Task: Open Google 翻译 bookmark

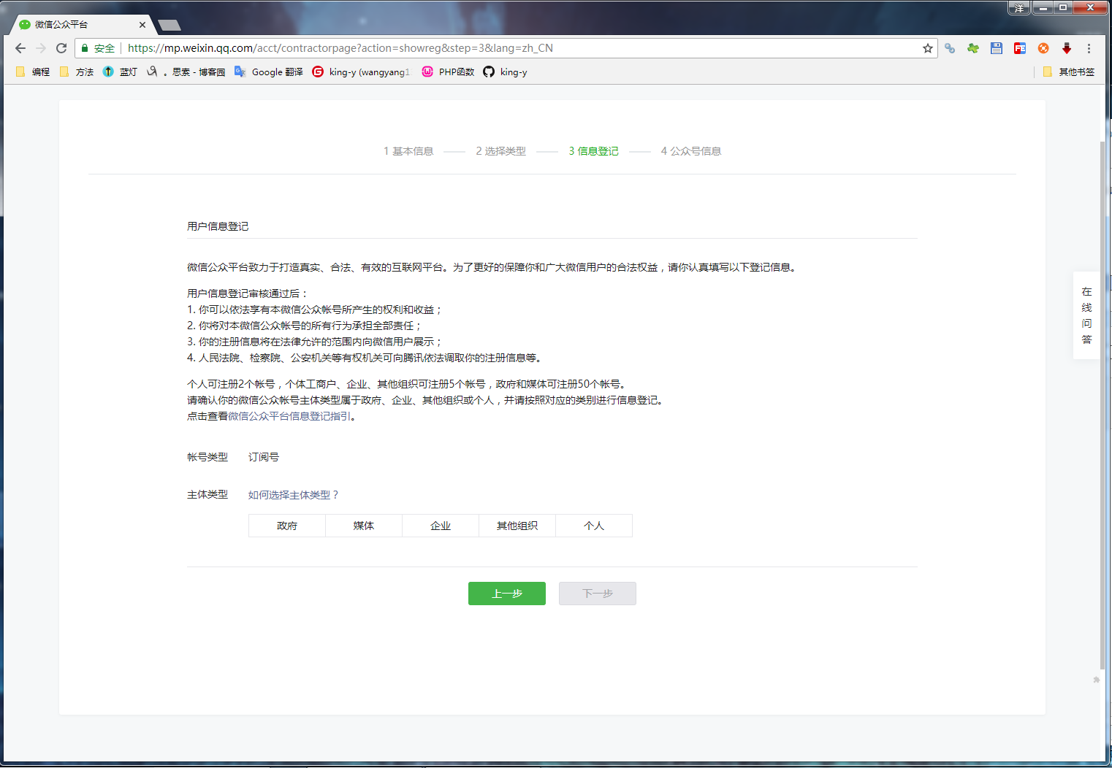Action: 268,72
